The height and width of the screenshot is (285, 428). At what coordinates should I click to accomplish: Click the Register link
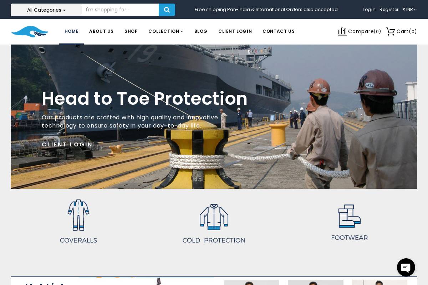coord(389,10)
